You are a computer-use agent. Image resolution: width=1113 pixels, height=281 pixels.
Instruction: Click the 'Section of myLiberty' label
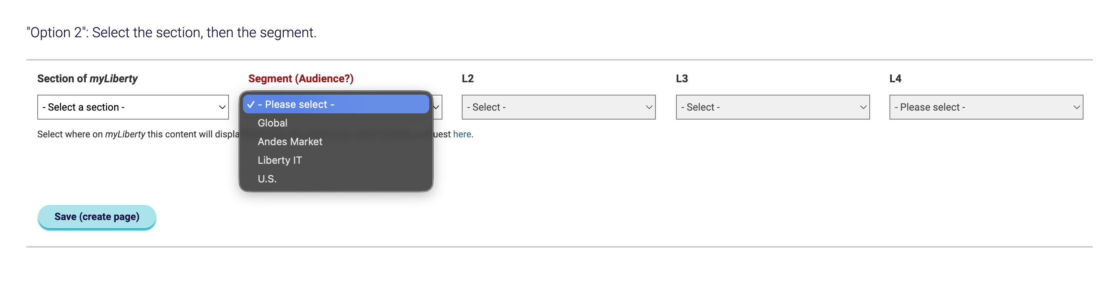87,79
